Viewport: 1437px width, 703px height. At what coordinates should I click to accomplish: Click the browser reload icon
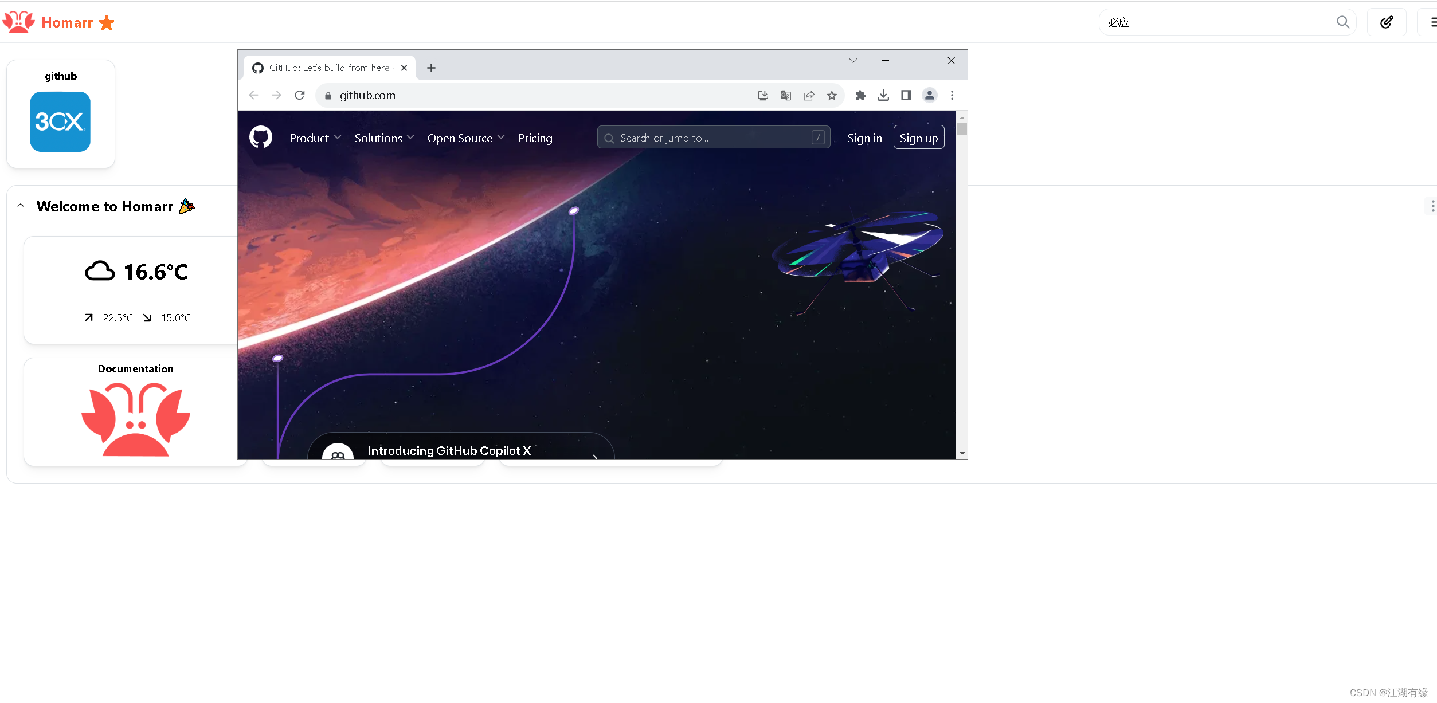point(299,95)
